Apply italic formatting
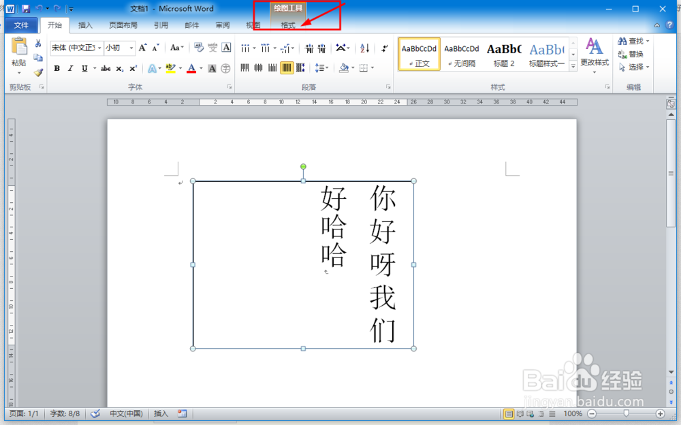 [70, 67]
